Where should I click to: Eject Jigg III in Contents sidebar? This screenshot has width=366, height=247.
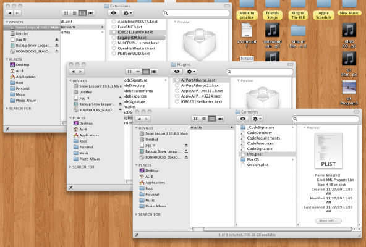[186, 145]
